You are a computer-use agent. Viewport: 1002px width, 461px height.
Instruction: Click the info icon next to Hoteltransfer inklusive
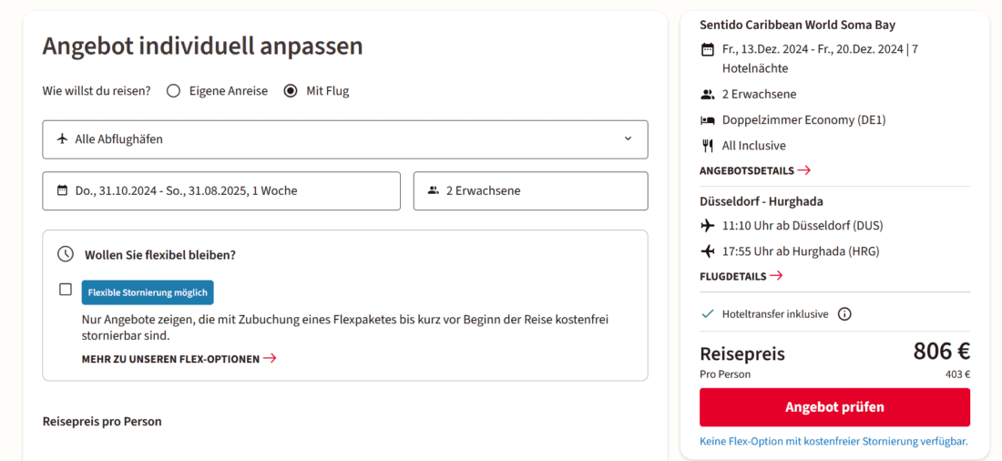point(844,314)
